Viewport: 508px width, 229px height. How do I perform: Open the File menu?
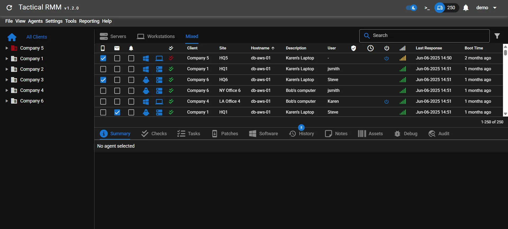pos(9,21)
